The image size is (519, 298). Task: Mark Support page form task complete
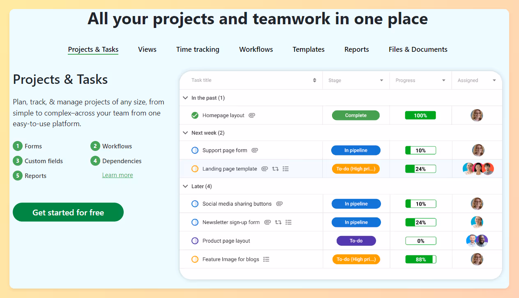[x=195, y=150]
